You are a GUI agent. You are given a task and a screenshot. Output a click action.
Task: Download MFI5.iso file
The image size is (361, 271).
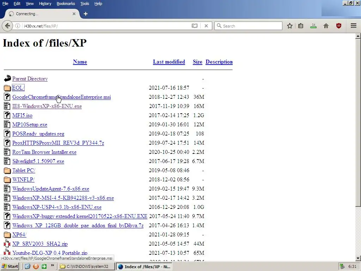coord(22,115)
